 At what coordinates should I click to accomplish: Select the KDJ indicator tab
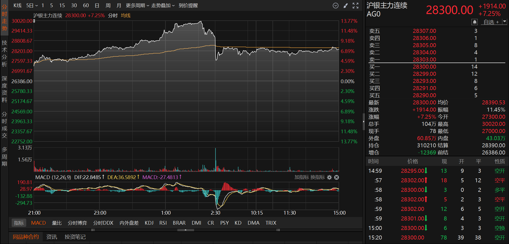coord(149,223)
